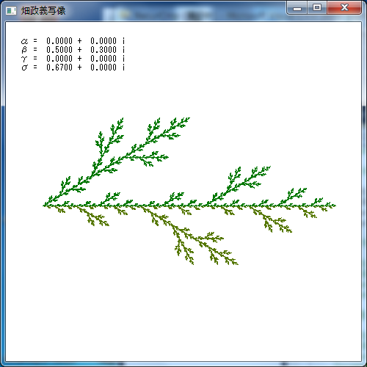Minimize the 畑政義写像 window
Screen dimensions: 367x367
pyautogui.click(x=297, y=8)
